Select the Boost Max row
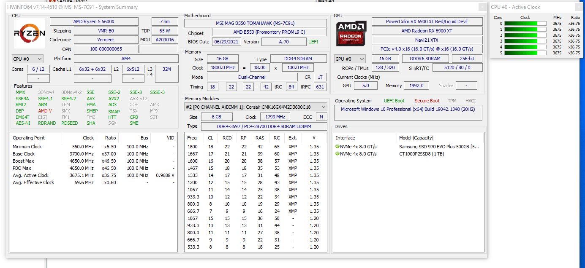 (x=93, y=161)
